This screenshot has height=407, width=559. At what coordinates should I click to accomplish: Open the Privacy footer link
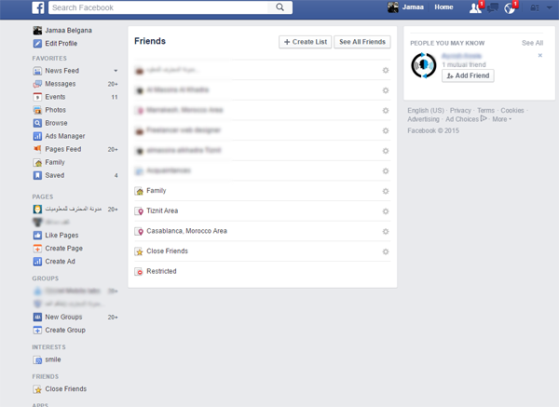click(460, 111)
